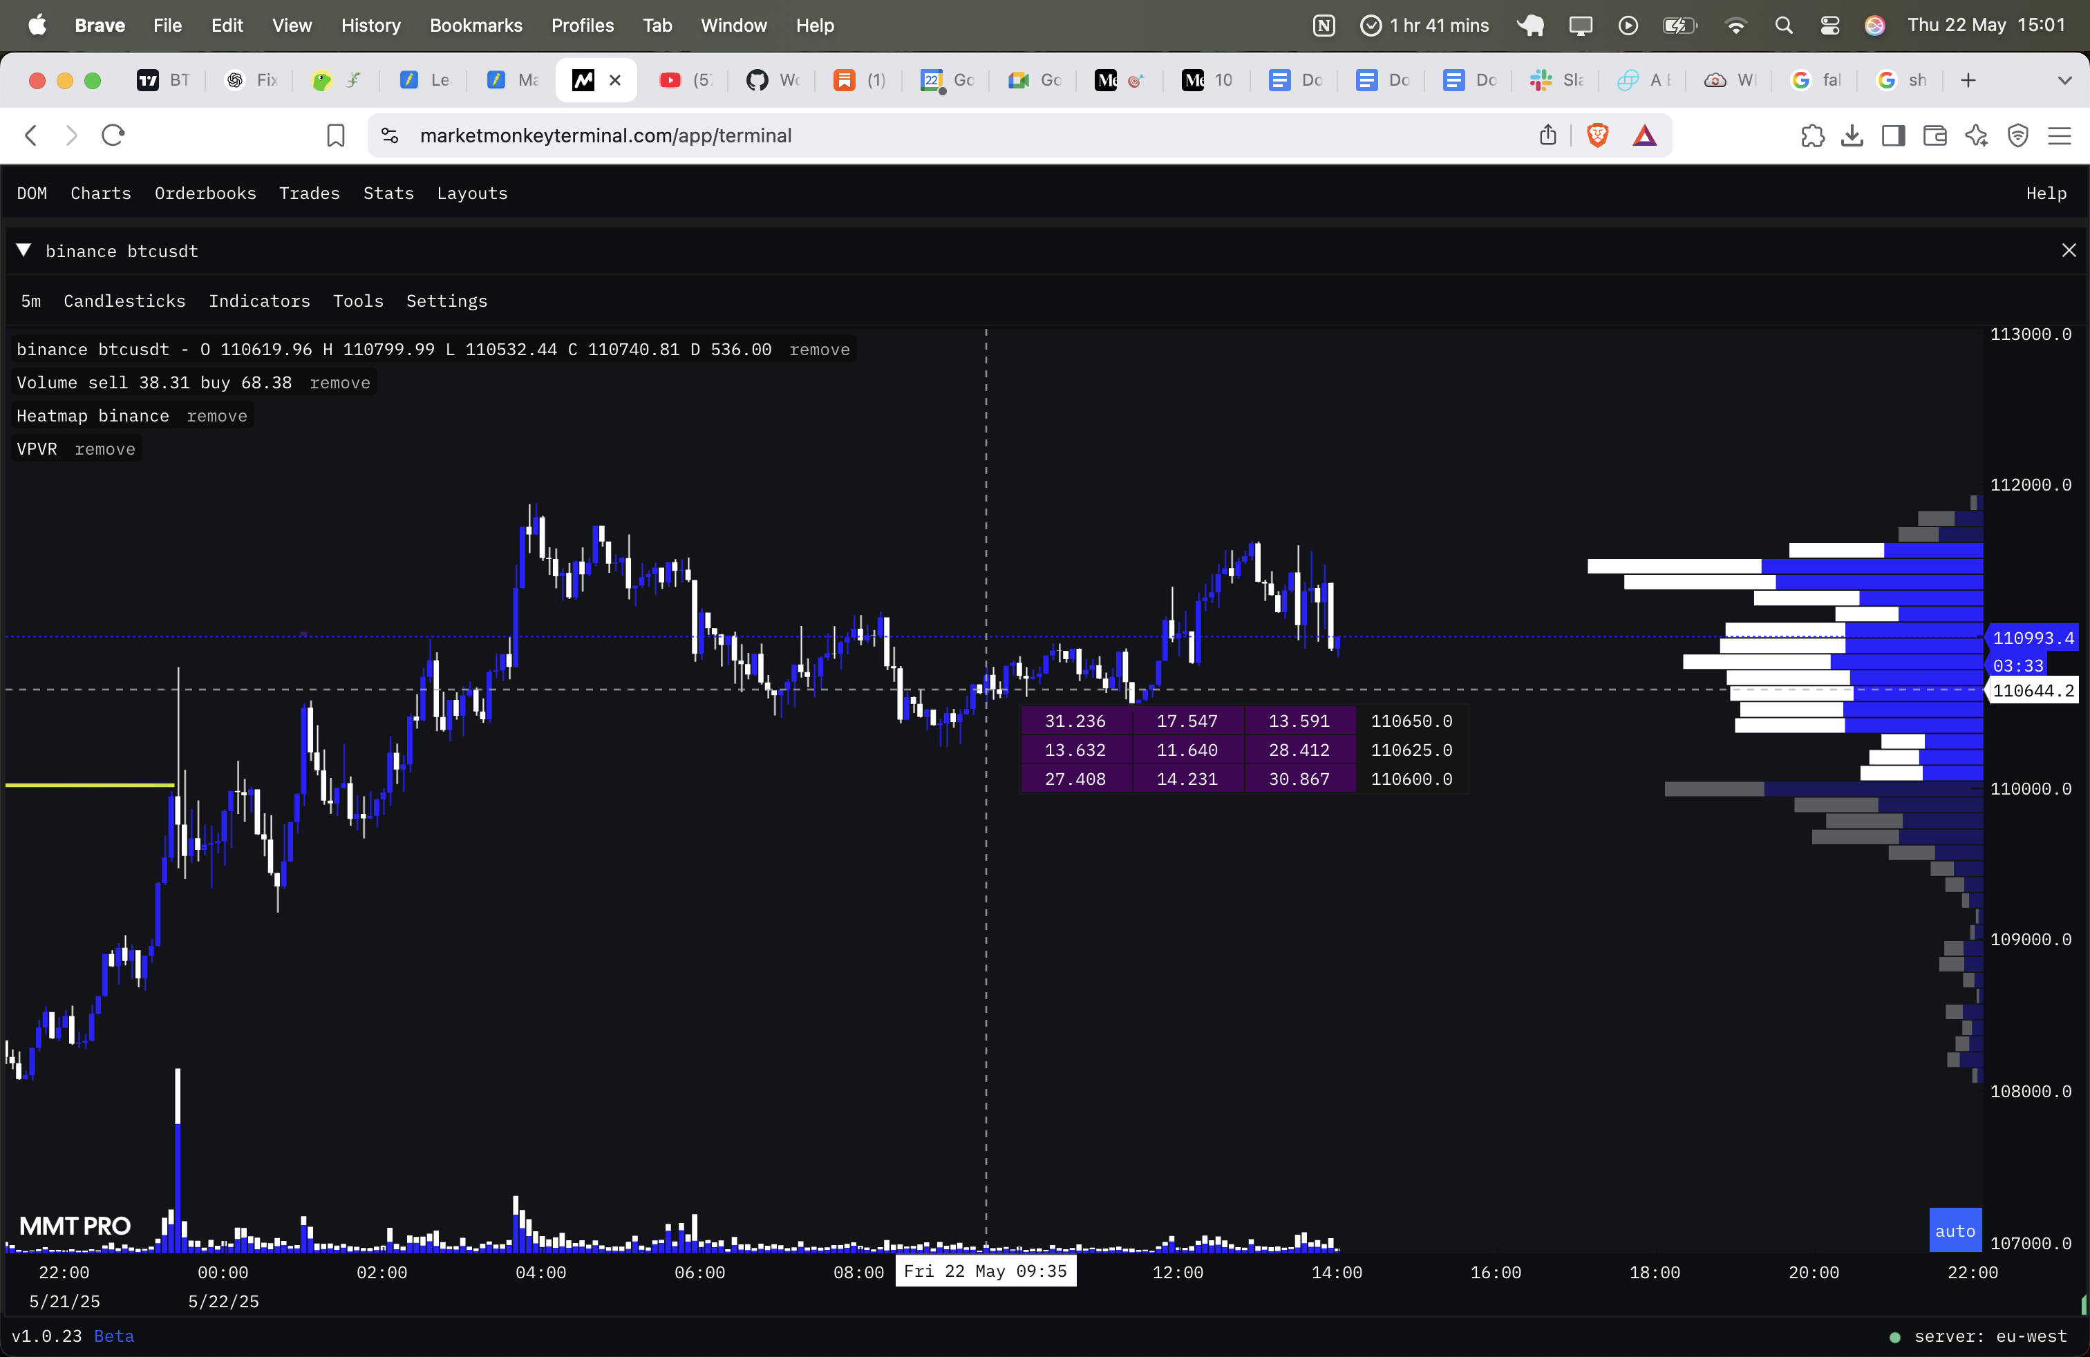The height and width of the screenshot is (1357, 2090).
Task: Remove the Volume sell buy indicator
Action: [340, 383]
